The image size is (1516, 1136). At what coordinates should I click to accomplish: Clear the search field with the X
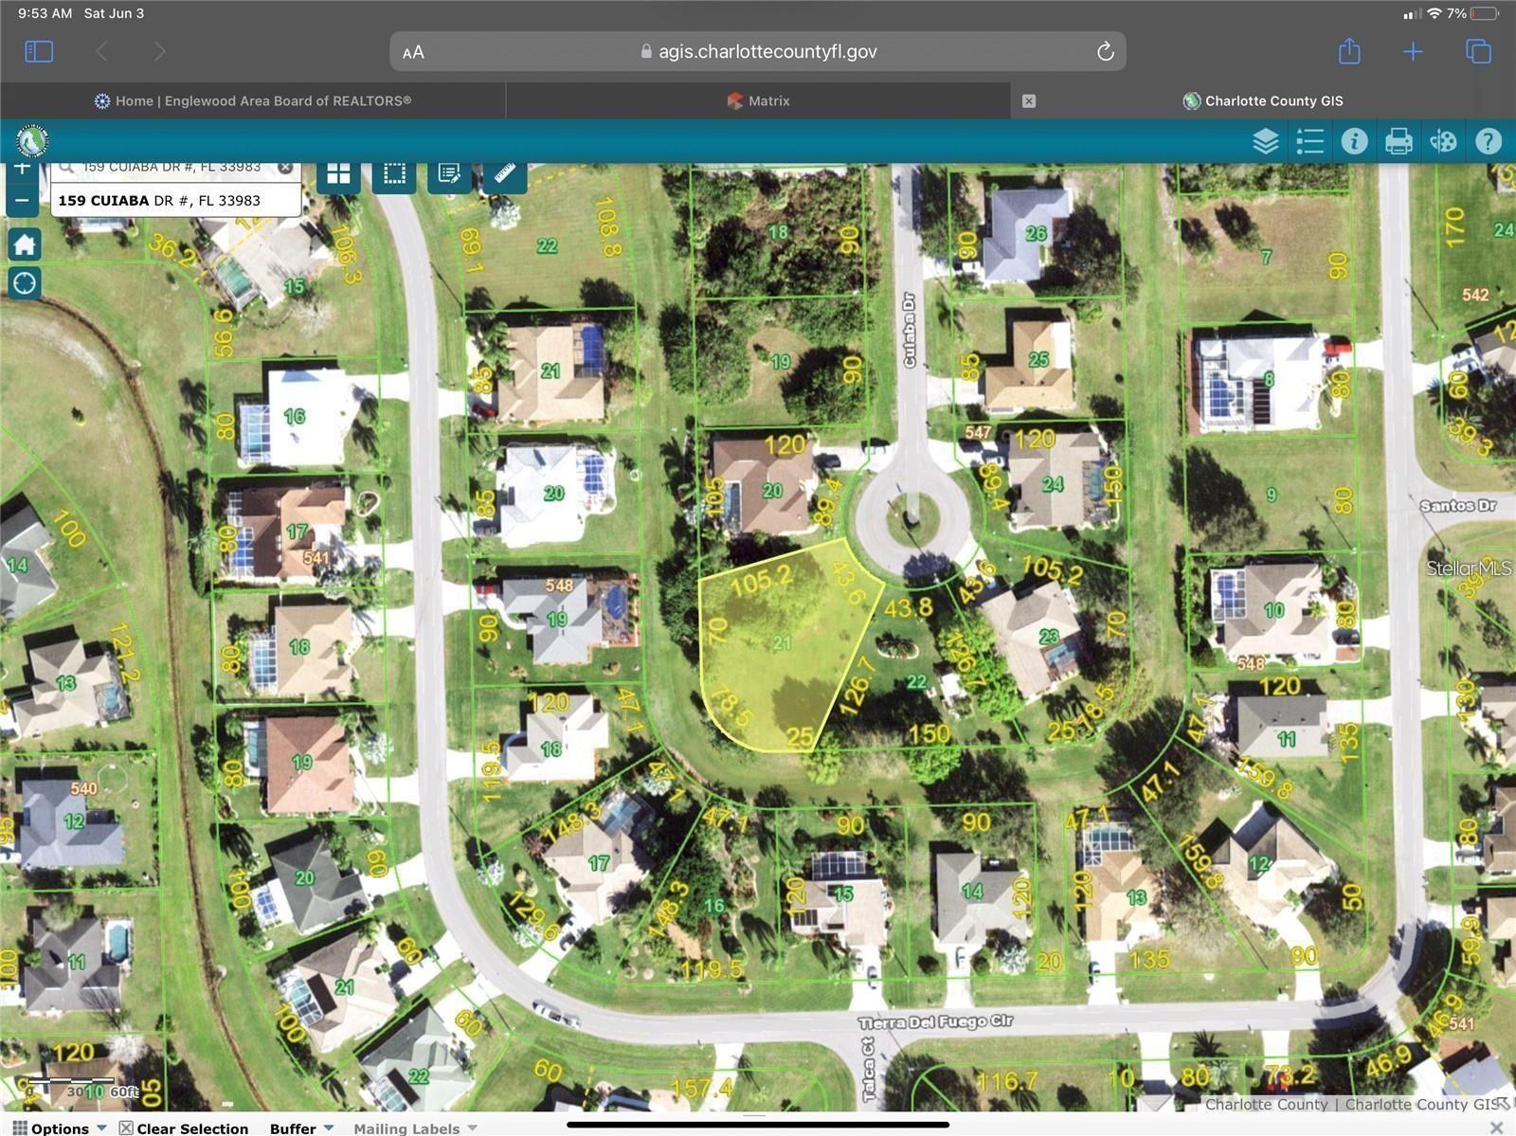point(286,166)
